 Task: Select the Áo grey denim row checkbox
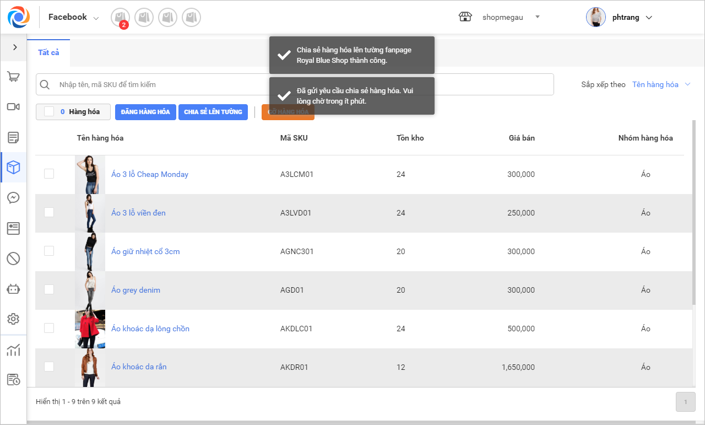point(49,290)
